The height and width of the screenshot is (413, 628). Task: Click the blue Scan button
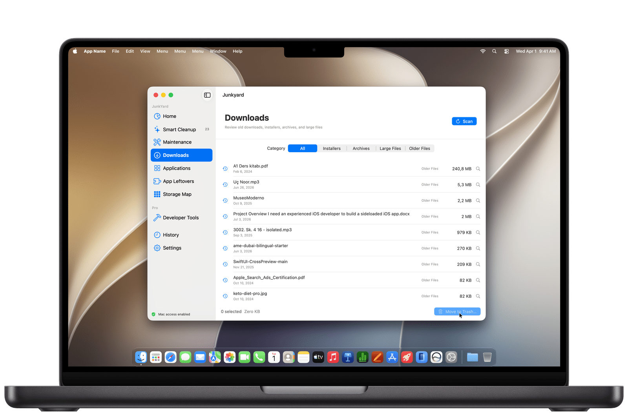464,121
